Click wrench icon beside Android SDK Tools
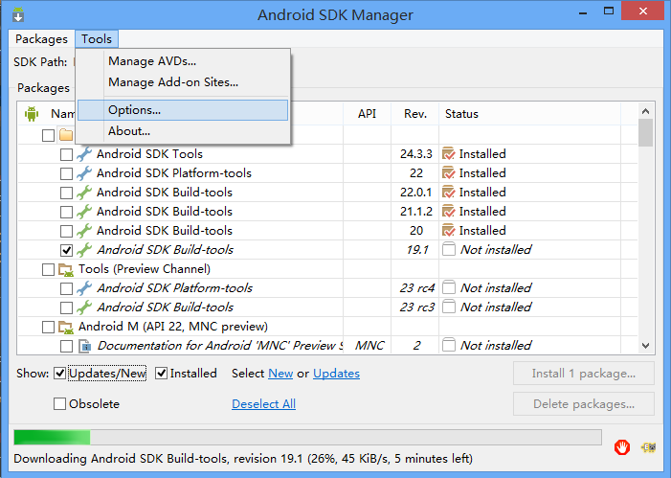The image size is (671, 478). 84,154
